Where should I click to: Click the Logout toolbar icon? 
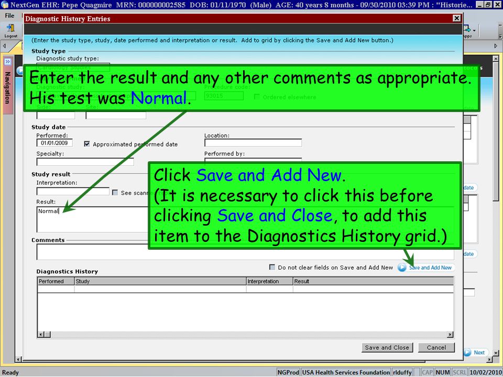tap(10, 31)
